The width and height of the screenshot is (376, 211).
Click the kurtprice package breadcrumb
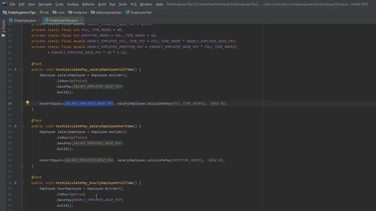pyautogui.click(x=78, y=12)
